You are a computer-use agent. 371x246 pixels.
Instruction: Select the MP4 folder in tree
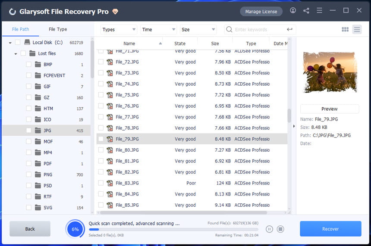point(47,153)
